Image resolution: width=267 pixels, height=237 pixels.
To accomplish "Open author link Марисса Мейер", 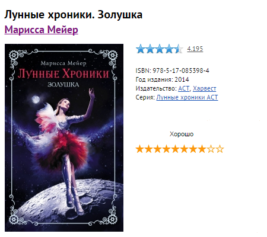I will click(41, 30).
